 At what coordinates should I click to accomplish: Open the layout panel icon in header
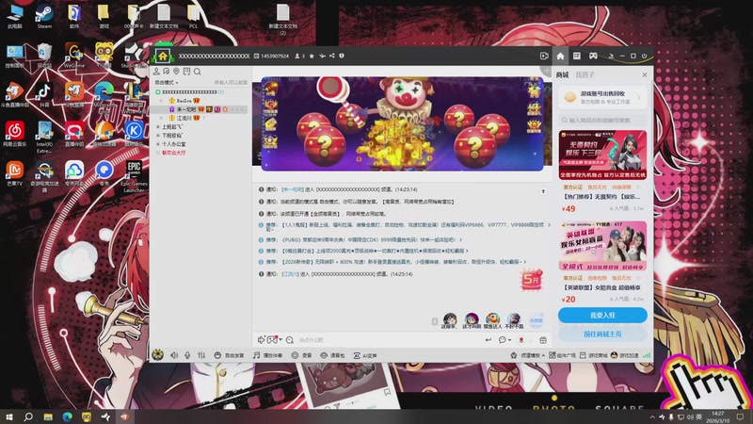[x=577, y=56]
